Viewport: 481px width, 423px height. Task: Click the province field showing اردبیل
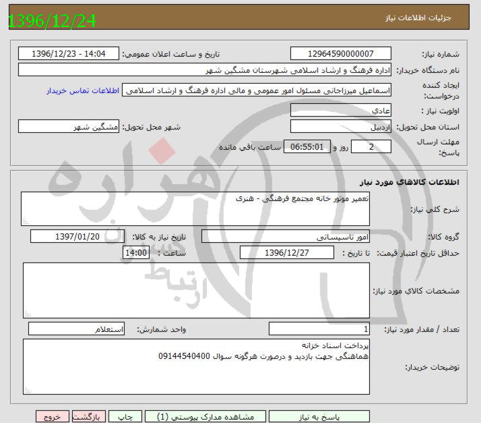[x=340, y=126]
